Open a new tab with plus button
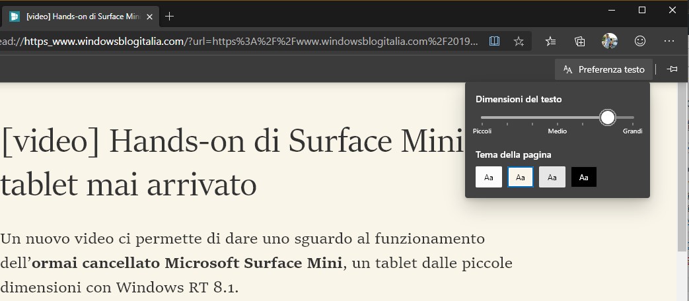Viewport: 689px width, 301px height. pos(169,17)
